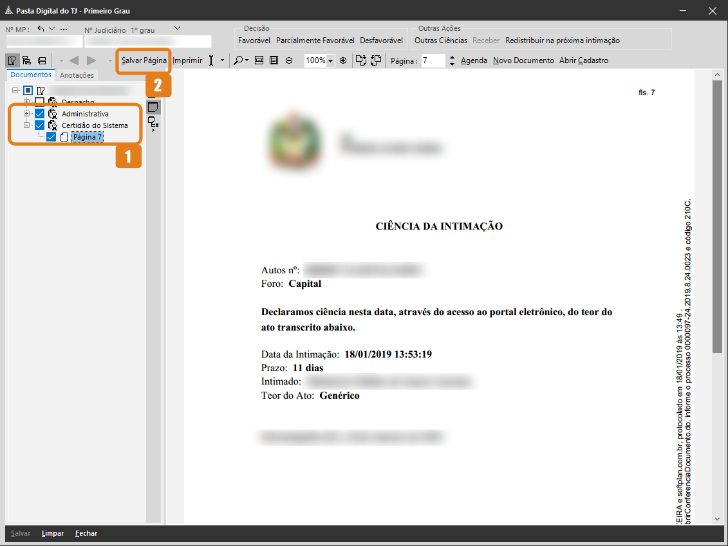The width and height of the screenshot is (728, 546).
Task: Check the Despacho checkbox
Action: tap(39, 102)
